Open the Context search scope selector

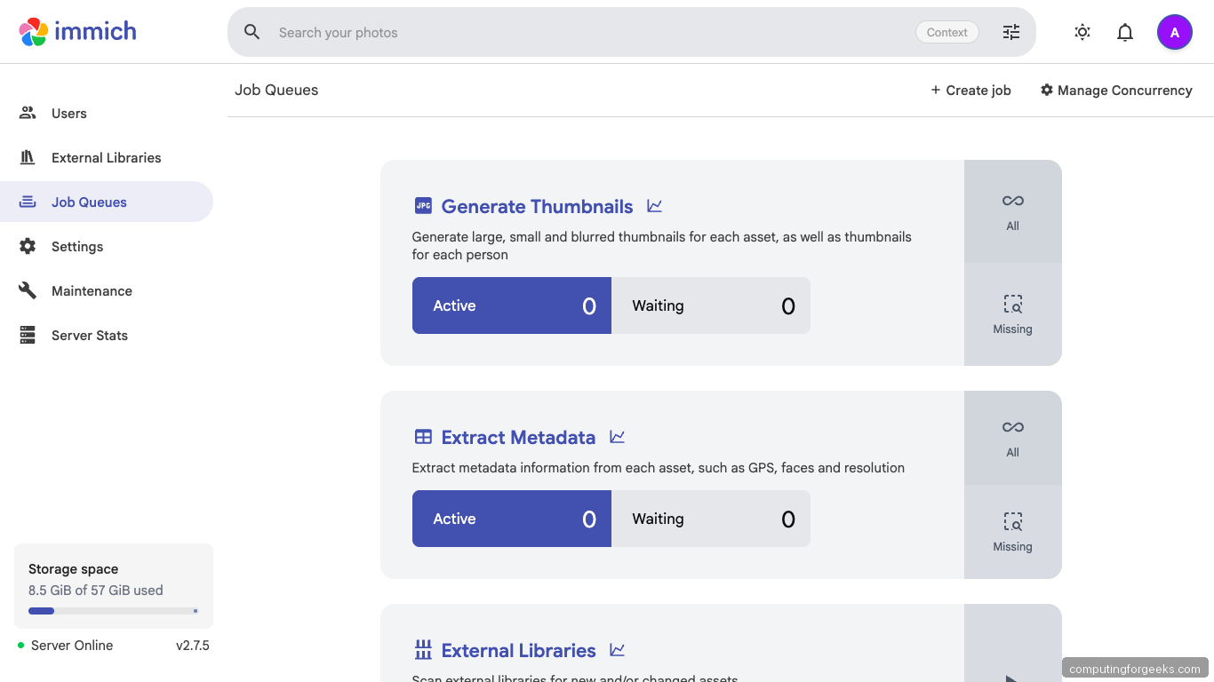click(946, 31)
